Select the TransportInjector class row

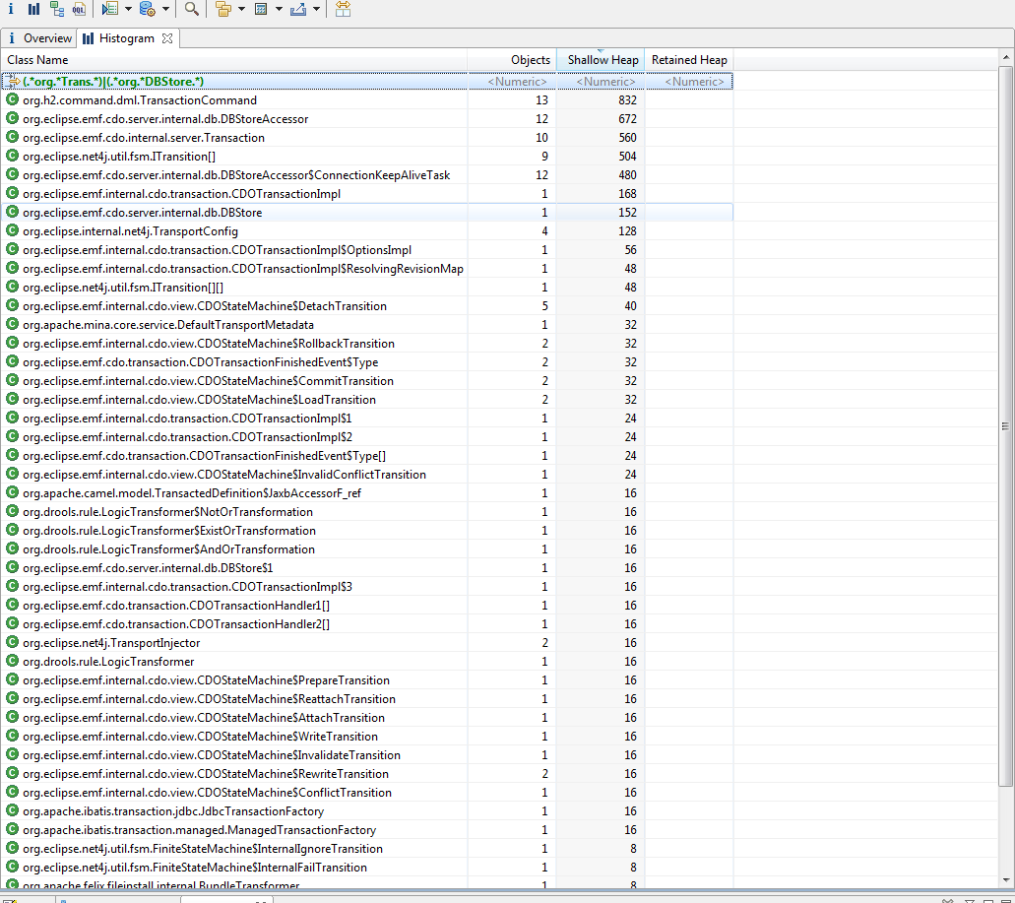[367, 643]
